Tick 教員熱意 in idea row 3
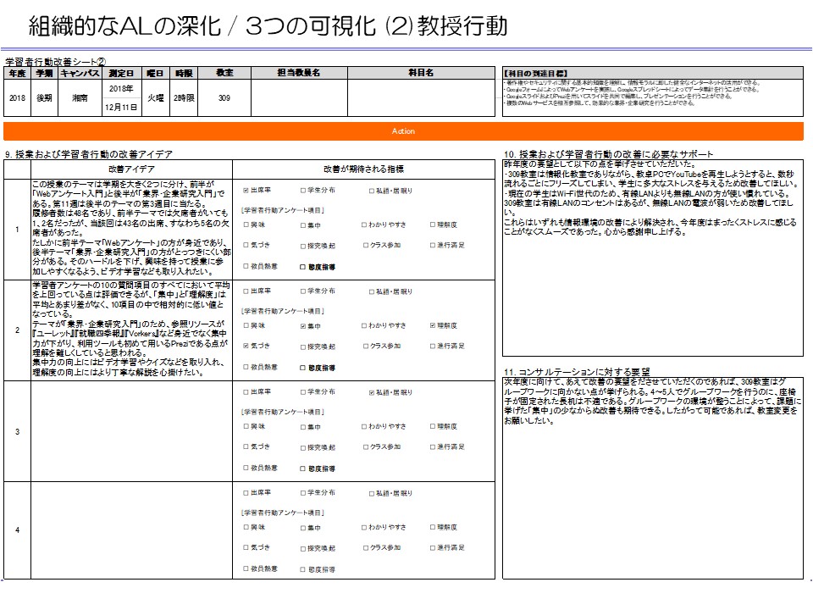 click(246, 468)
